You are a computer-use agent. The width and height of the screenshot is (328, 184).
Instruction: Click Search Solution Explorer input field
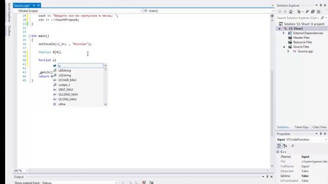(x=298, y=18)
